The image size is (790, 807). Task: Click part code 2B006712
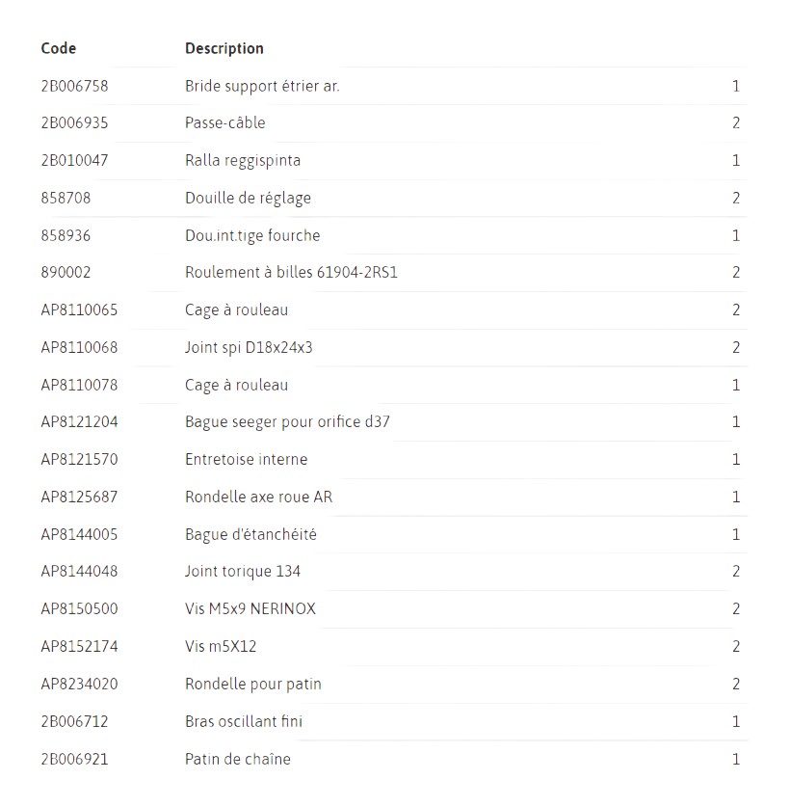coord(74,721)
